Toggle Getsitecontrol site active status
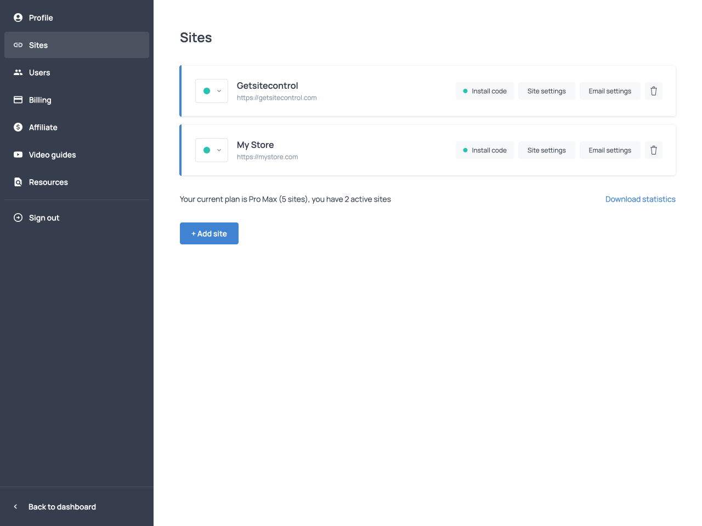702x526 pixels. pos(207,91)
